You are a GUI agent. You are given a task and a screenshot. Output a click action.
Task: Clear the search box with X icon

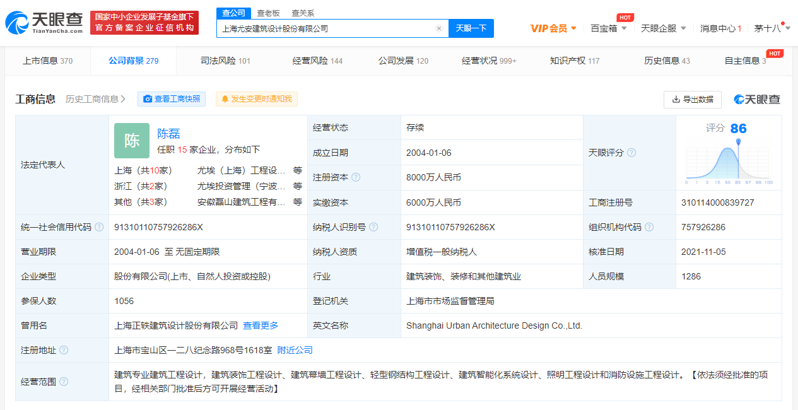[439, 28]
